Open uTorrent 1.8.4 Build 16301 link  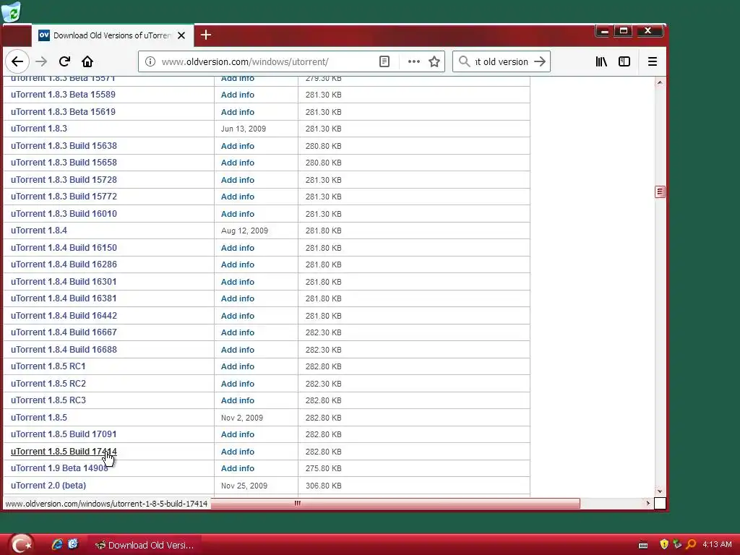[64, 282]
